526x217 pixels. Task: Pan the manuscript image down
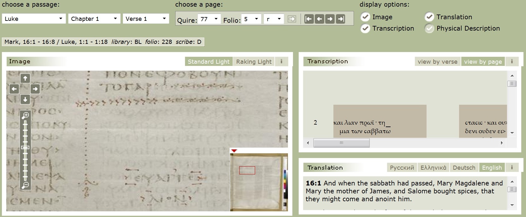pyautogui.click(x=25, y=100)
